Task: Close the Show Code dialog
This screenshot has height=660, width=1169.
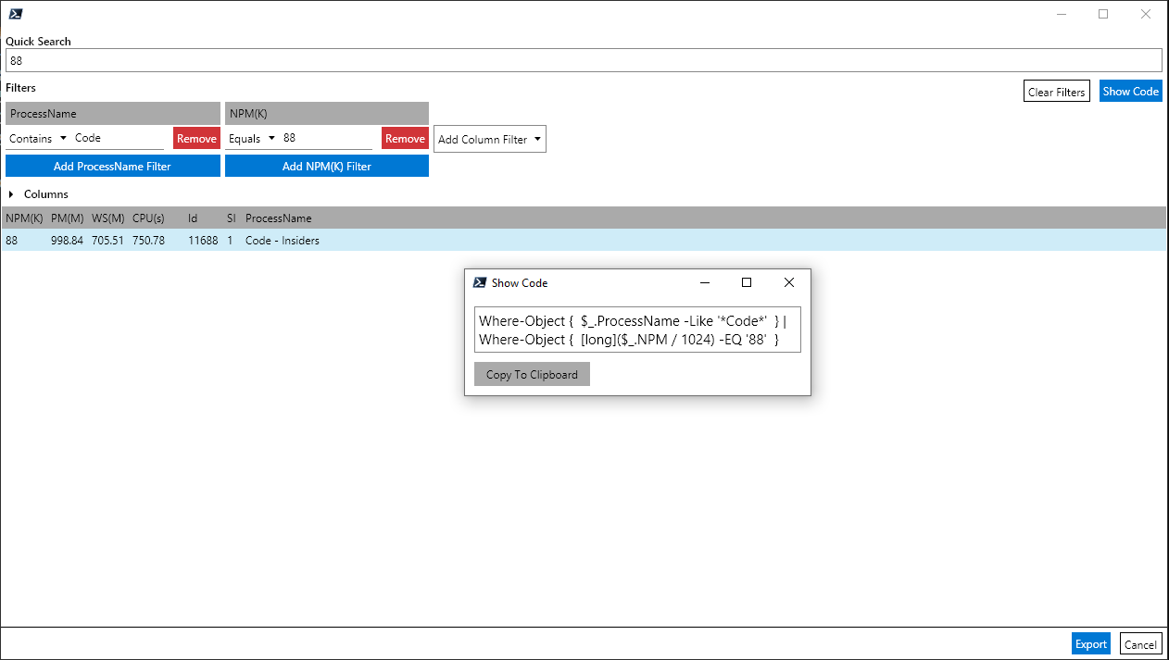Action: pos(788,282)
